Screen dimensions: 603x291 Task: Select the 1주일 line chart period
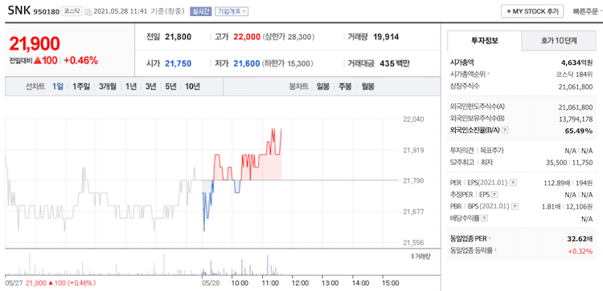(x=81, y=87)
